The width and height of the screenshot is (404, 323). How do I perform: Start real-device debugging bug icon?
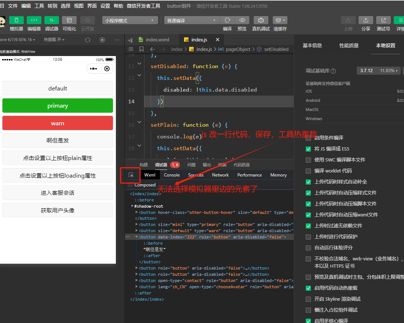(261, 20)
